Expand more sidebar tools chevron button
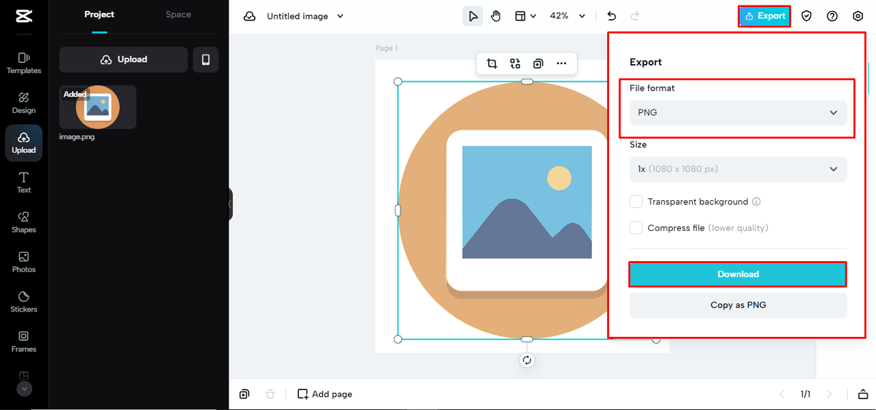This screenshot has width=876, height=410. pyautogui.click(x=24, y=389)
